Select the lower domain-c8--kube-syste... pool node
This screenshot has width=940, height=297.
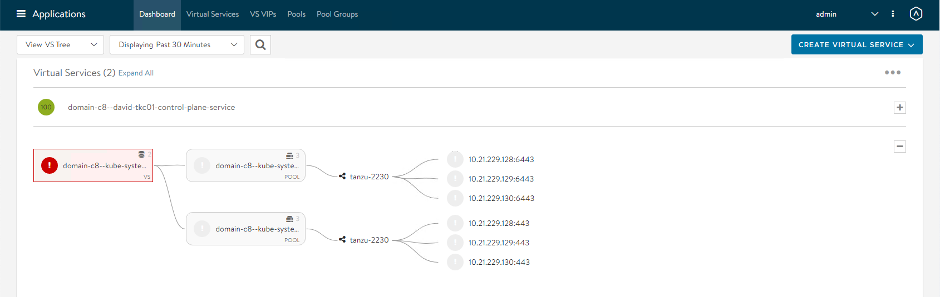tap(245, 229)
